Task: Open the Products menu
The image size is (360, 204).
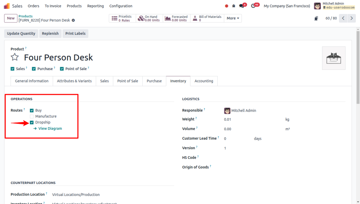Action: 74,6
